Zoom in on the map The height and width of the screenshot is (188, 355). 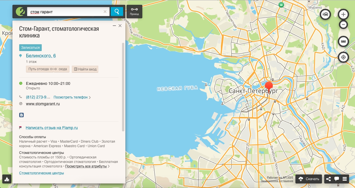pyautogui.click(x=343, y=14)
